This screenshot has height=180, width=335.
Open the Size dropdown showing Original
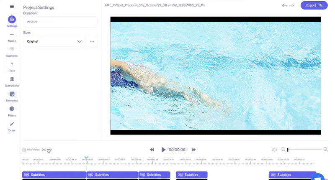(54, 41)
